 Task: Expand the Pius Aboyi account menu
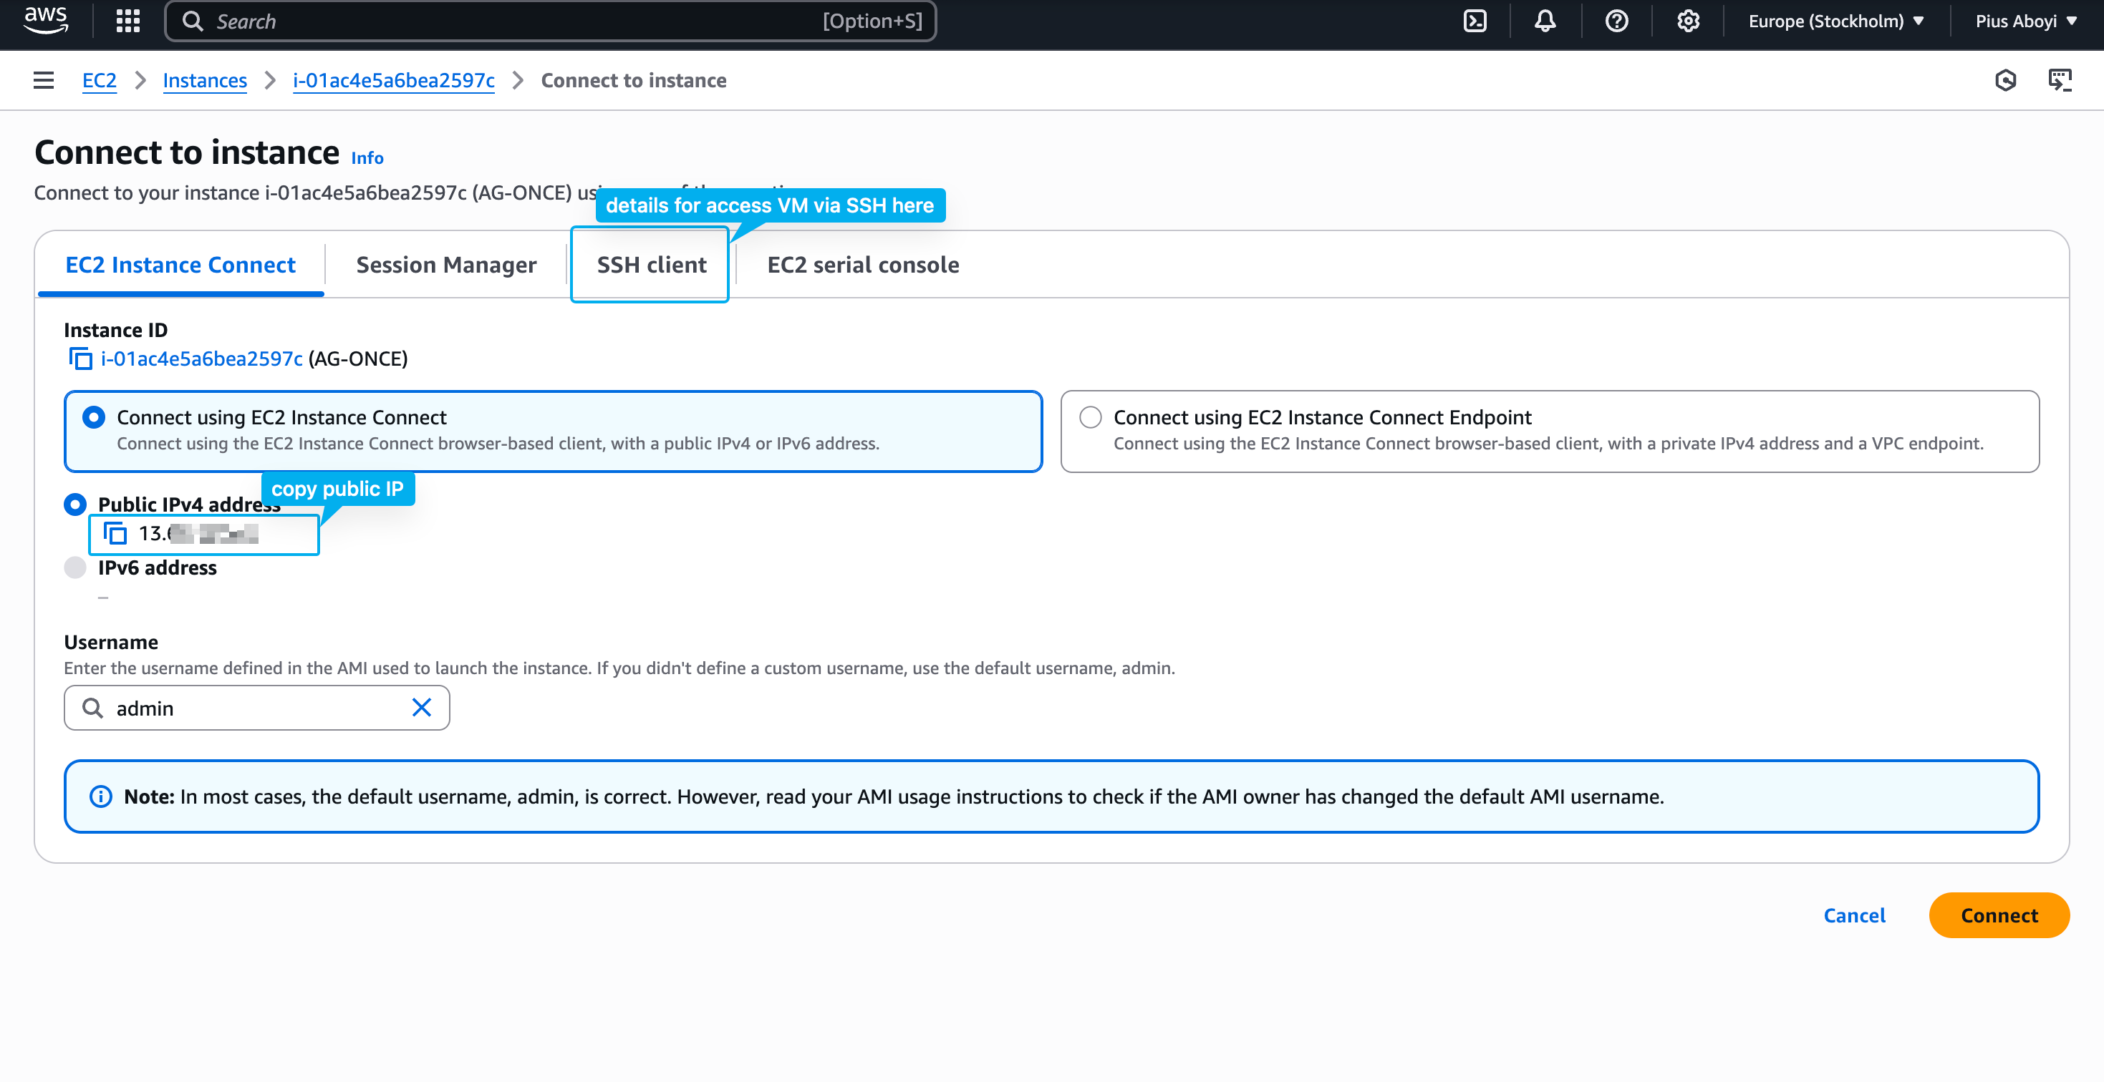(x=2026, y=21)
